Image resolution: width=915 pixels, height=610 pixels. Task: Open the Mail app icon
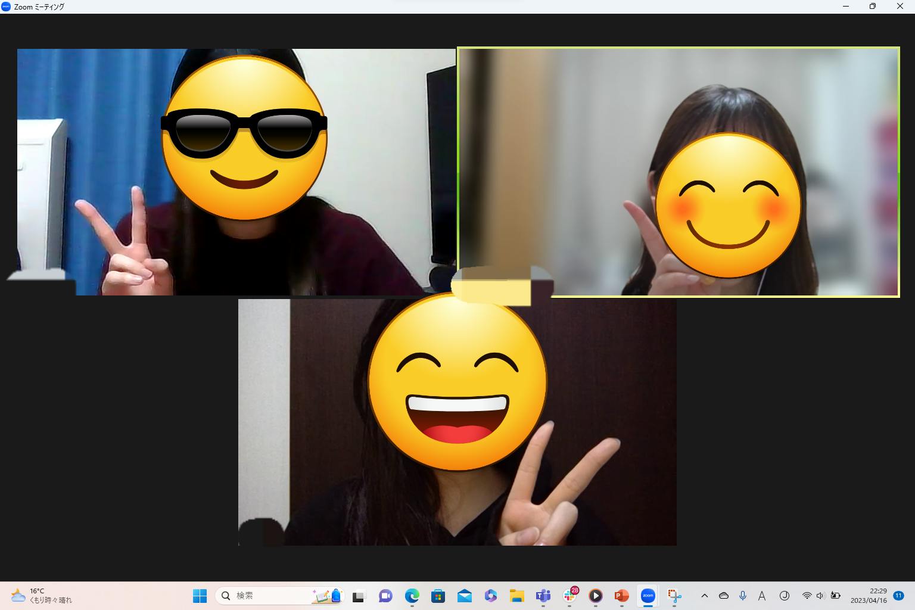coord(464,596)
